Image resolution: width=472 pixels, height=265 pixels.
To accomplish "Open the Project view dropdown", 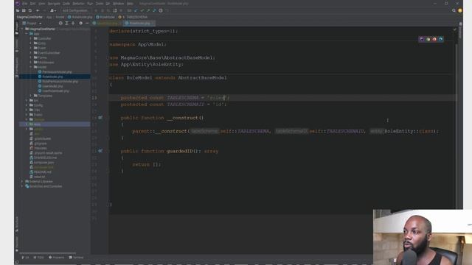I will pos(32,23).
